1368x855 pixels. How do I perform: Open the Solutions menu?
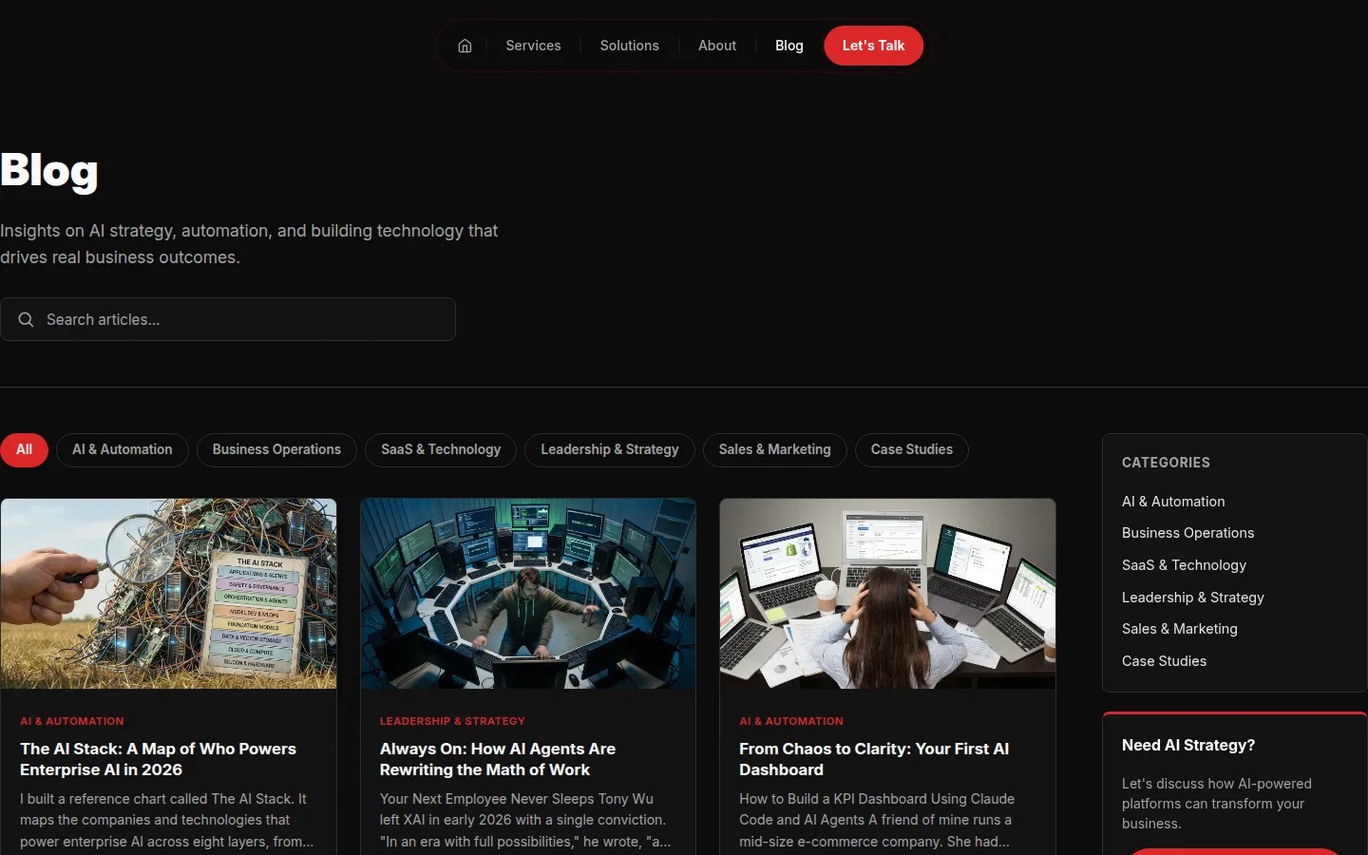click(x=629, y=46)
